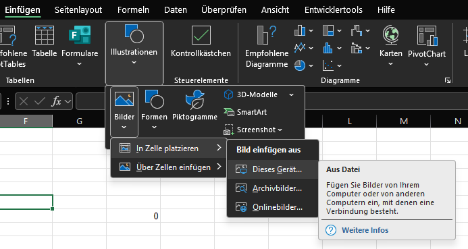Click the formula bar options dots

point(8,102)
